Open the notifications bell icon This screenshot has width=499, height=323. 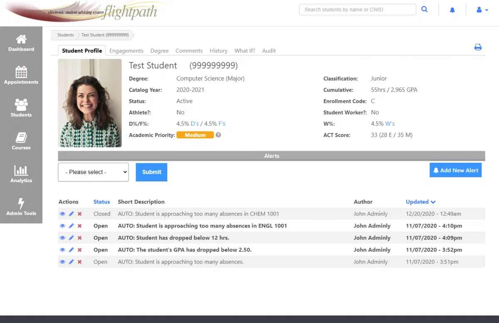(x=452, y=10)
